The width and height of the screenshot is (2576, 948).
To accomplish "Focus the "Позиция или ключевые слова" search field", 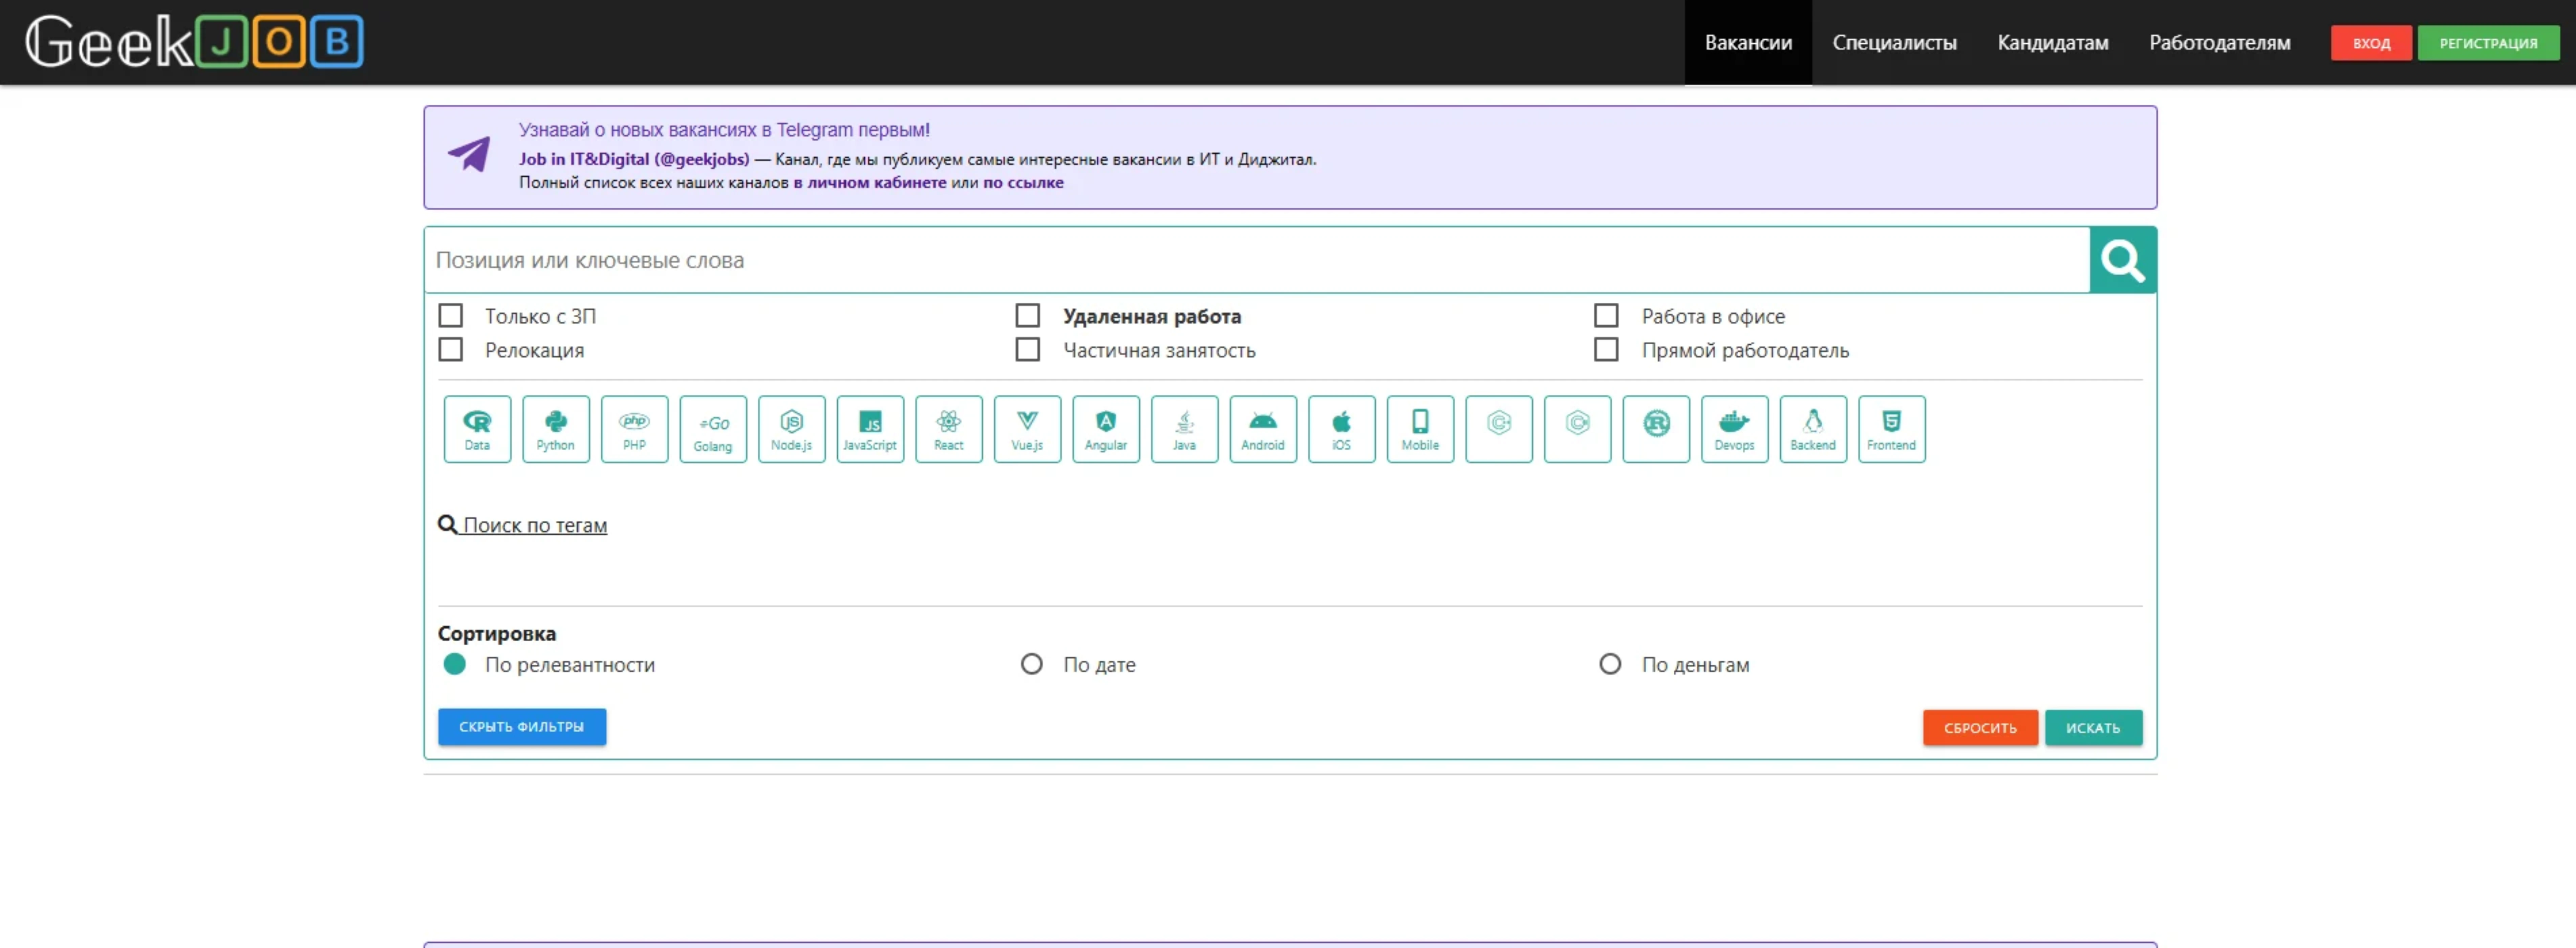I will point(1257,260).
